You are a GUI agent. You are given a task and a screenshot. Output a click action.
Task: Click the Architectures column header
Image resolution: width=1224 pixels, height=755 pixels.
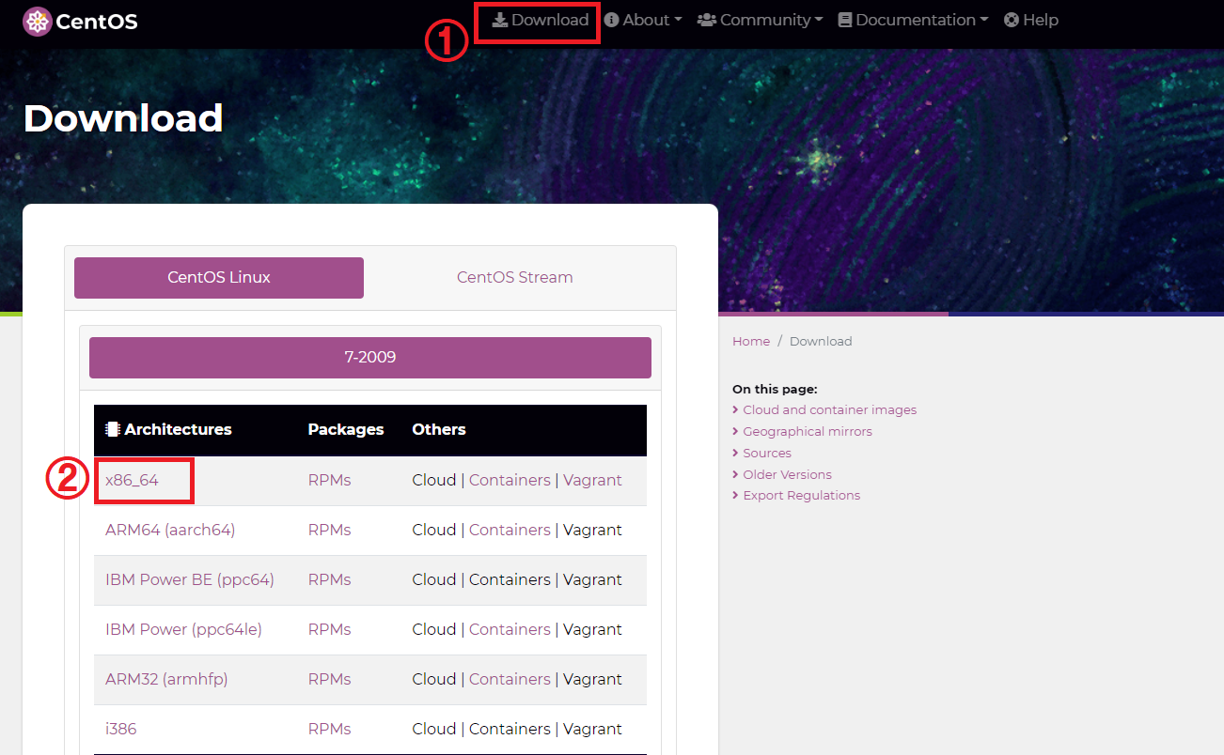point(178,429)
